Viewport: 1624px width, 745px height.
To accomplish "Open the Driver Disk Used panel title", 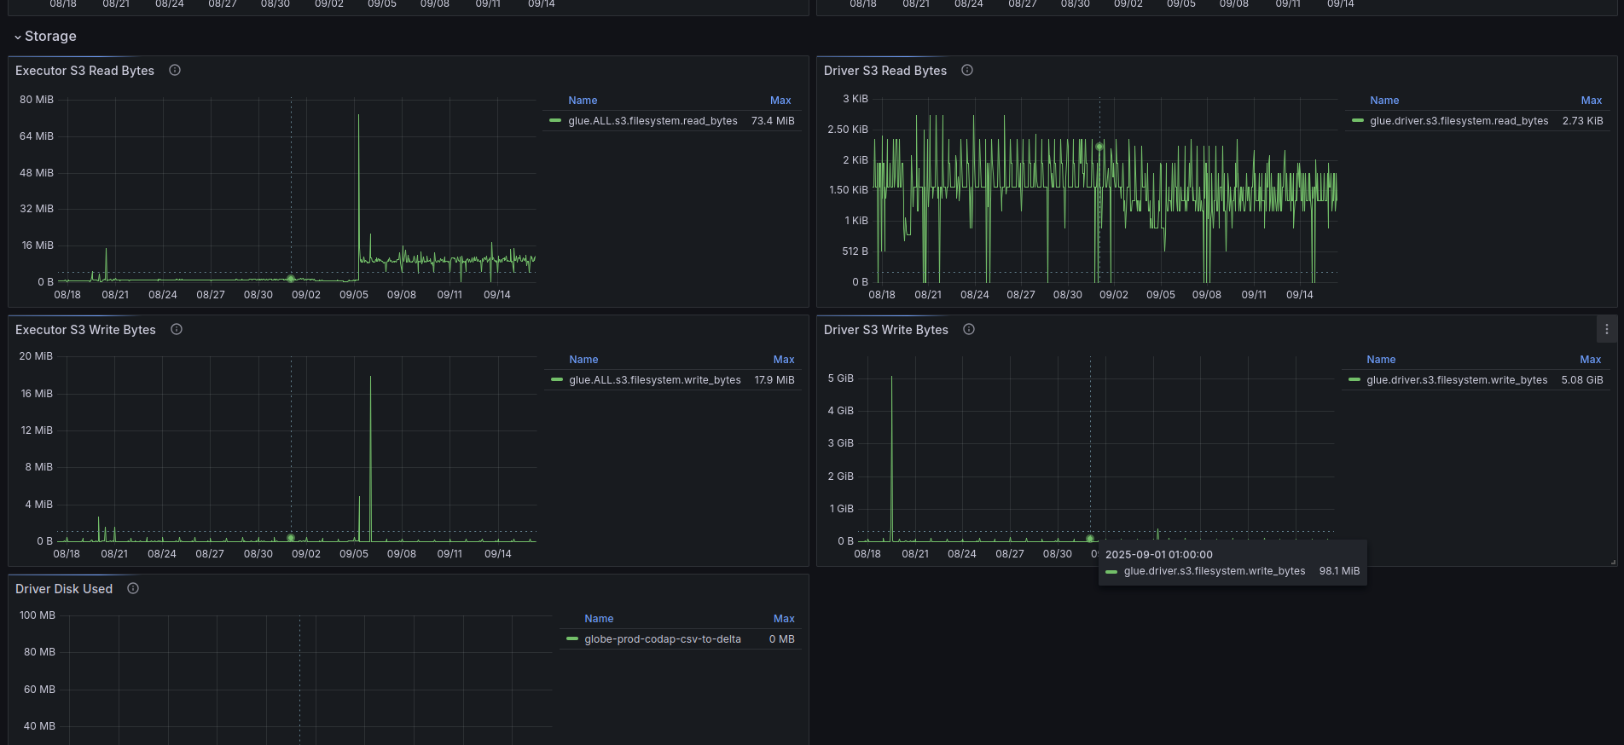I will (64, 589).
